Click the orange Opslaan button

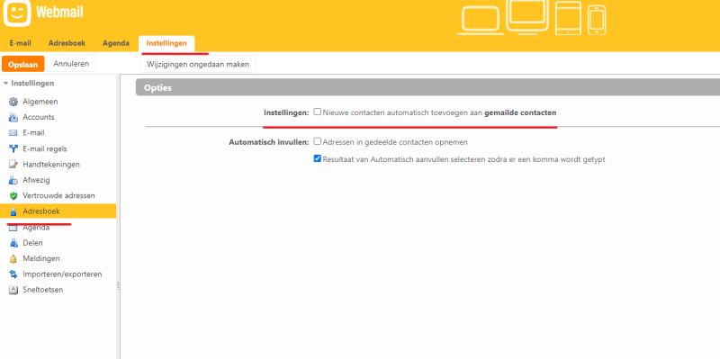pos(23,64)
